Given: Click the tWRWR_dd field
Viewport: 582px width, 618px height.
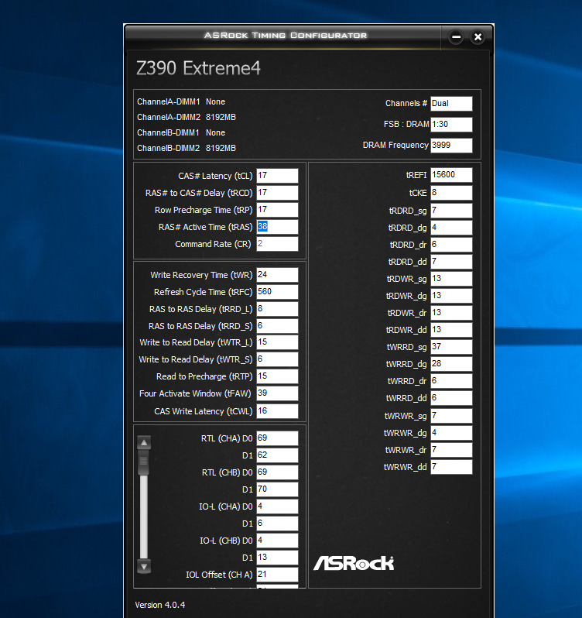Looking at the screenshot, I should (x=451, y=467).
